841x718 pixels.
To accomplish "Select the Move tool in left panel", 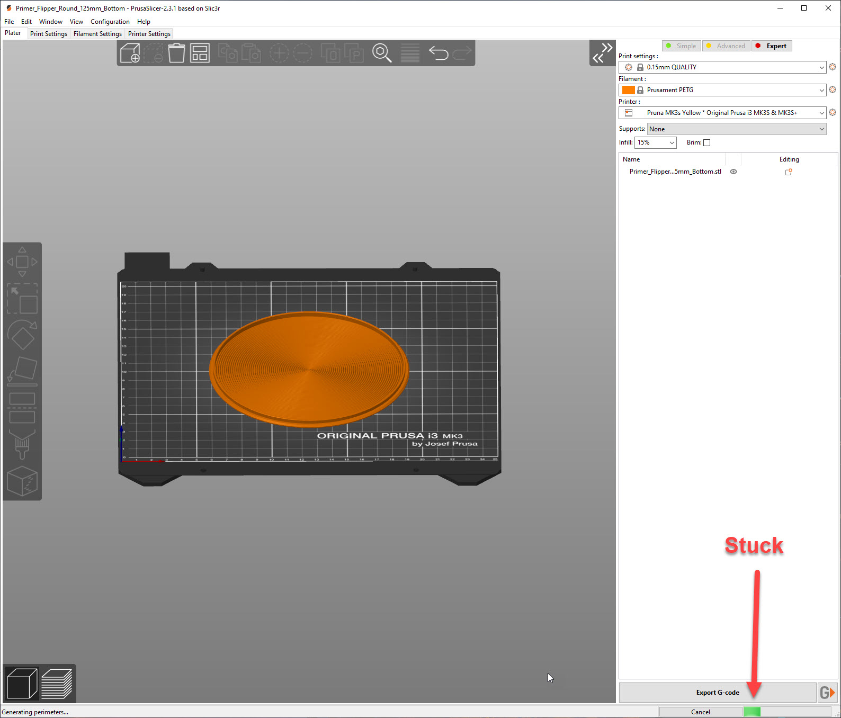I will click(22, 262).
